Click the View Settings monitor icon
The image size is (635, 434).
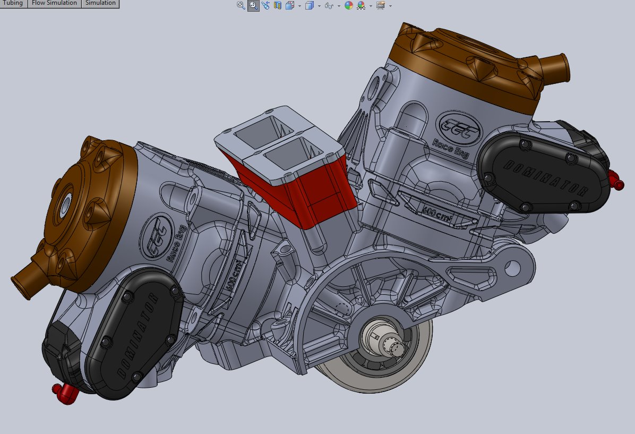tap(380, 5)
